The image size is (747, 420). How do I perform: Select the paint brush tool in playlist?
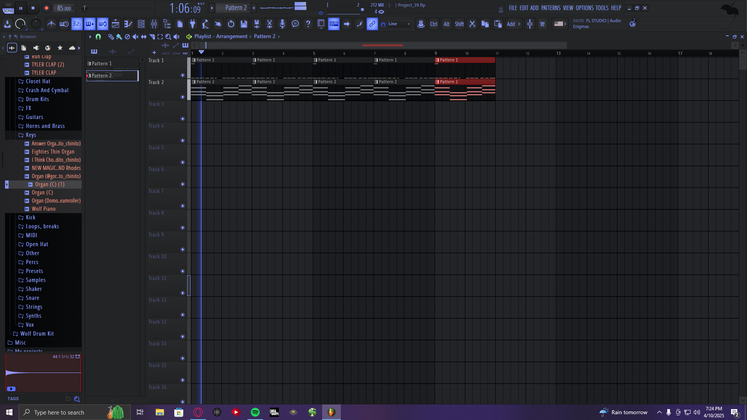point(119,37)
